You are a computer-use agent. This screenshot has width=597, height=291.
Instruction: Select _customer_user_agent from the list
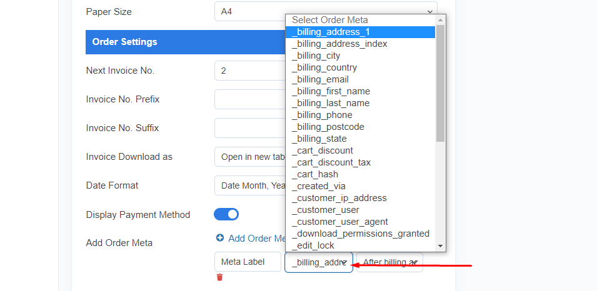coord(360,222)
